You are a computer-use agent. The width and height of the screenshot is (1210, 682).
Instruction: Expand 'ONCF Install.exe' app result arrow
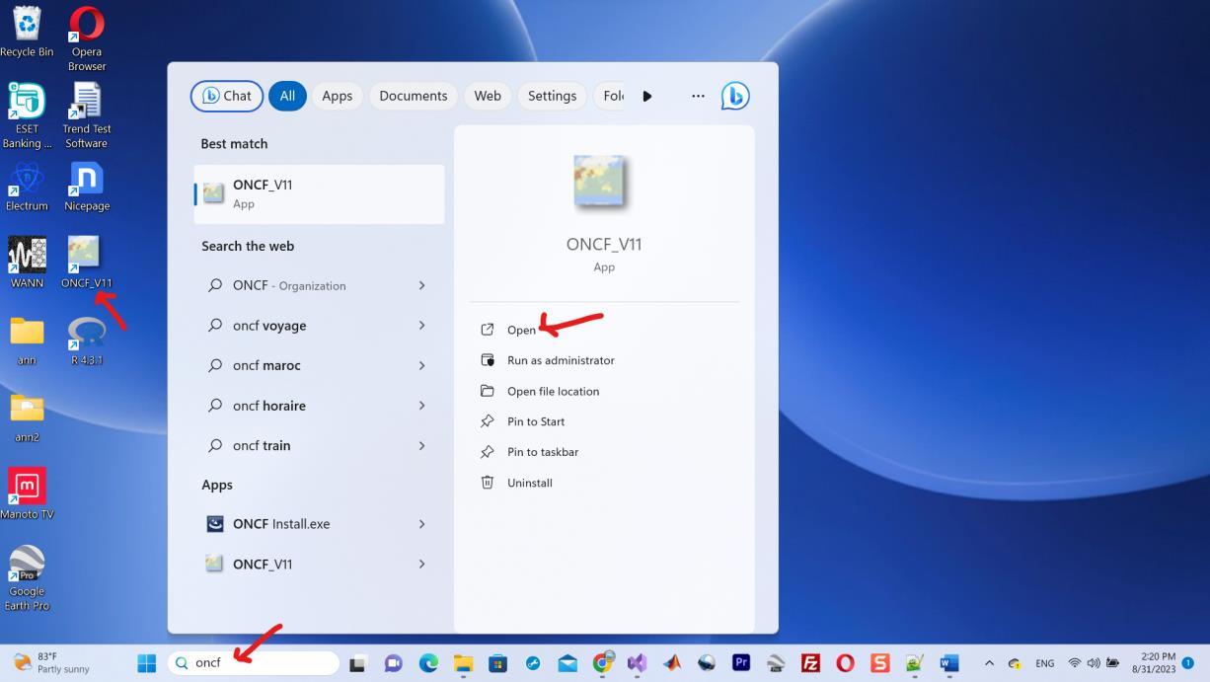421,524
